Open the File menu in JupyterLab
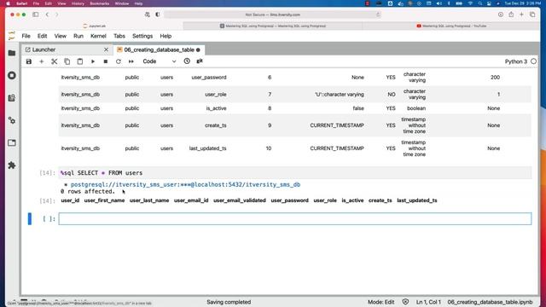546x307 pixels. (x=26, y=36)
